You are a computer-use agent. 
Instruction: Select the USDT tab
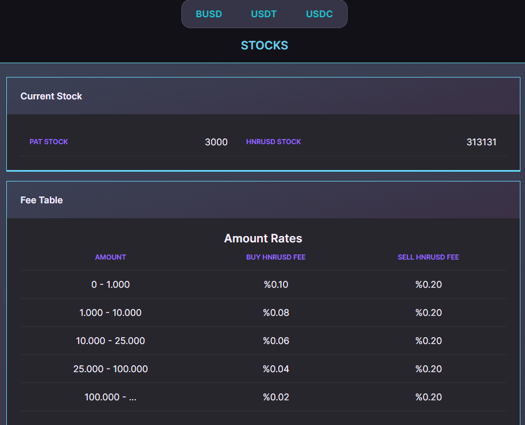[264, 14]
